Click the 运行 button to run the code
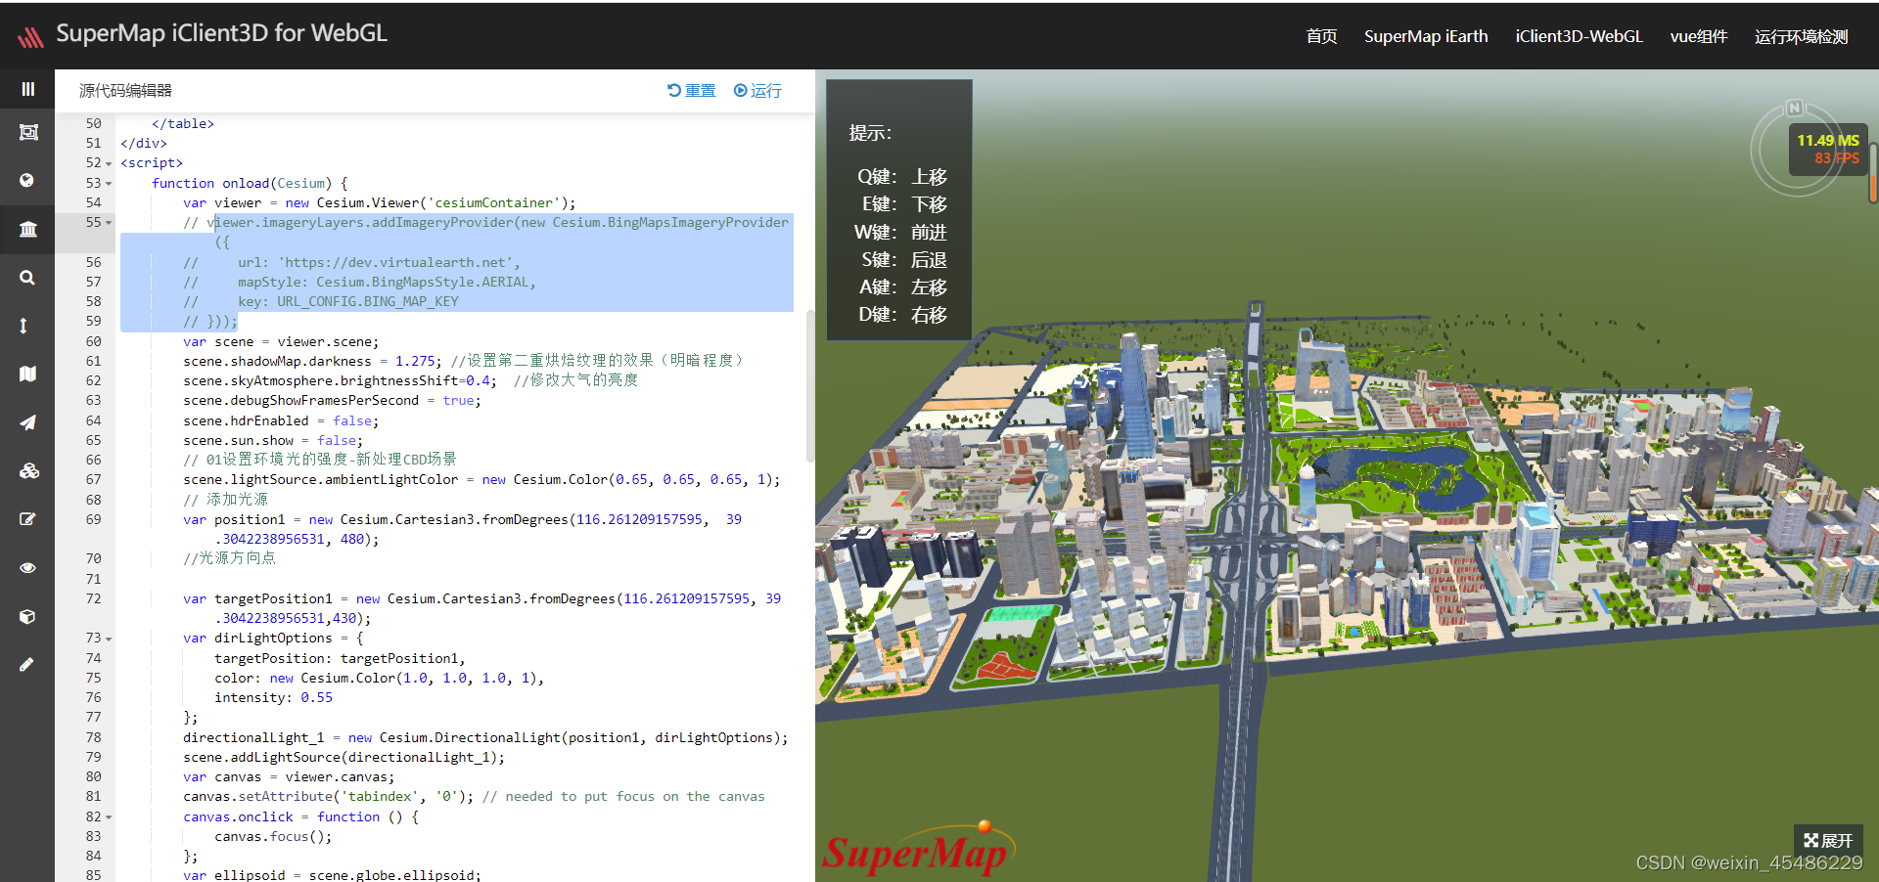The height and width of the screenshot is (882, 1879). [756, 90]
